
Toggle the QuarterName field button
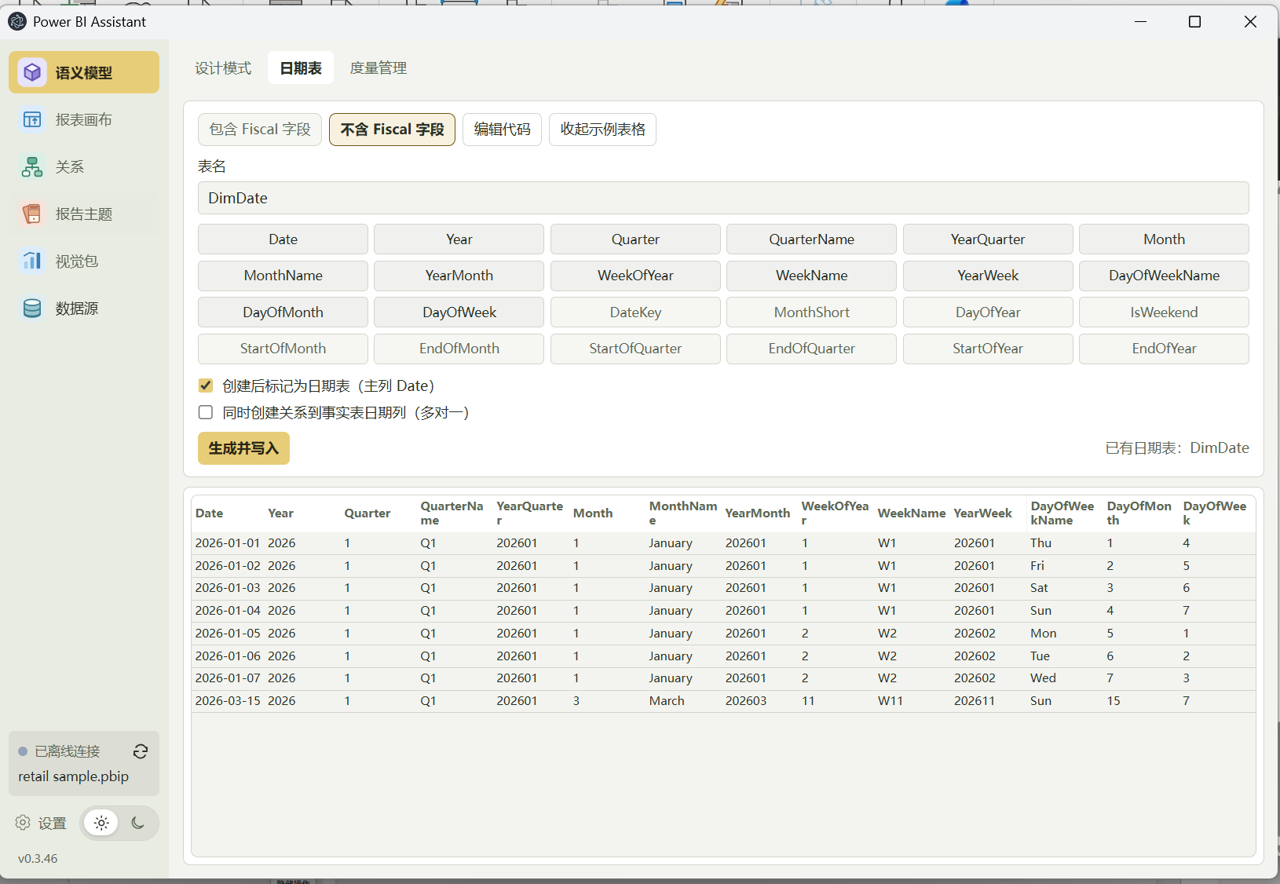click(x=811, y=239)
